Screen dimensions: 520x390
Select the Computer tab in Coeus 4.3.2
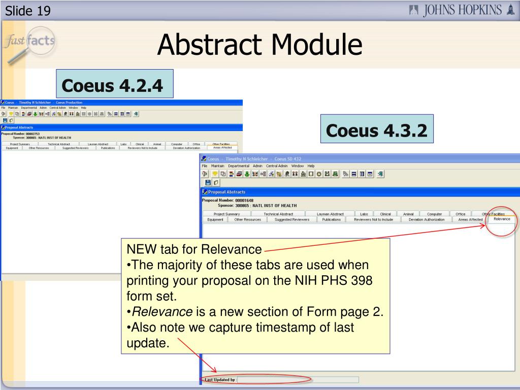435,214
